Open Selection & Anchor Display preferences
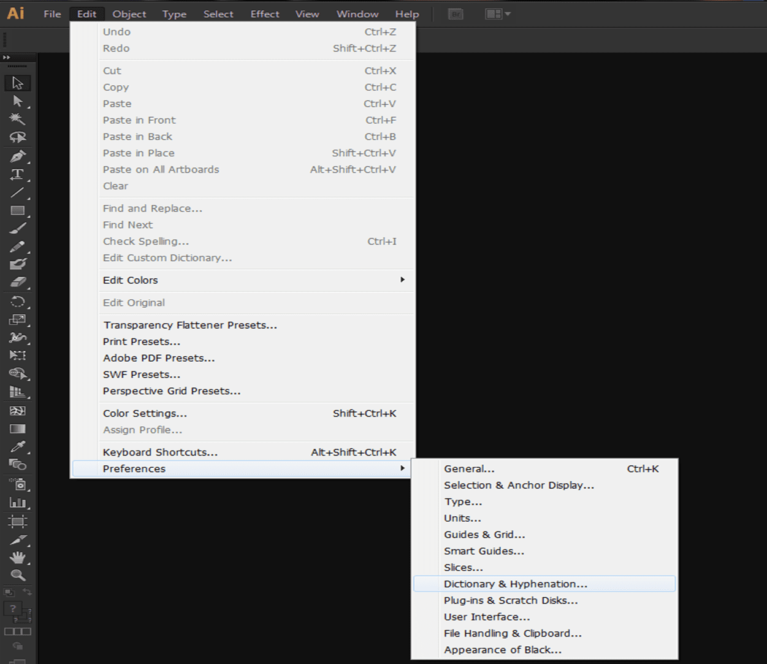767x664 pixels. 544,485
